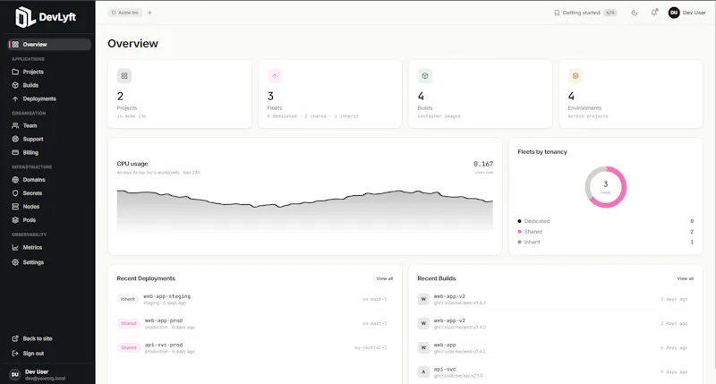Viewport: 716px width, 384px height.
Task: Click the Team people icon
Action: tap(15, 125)
